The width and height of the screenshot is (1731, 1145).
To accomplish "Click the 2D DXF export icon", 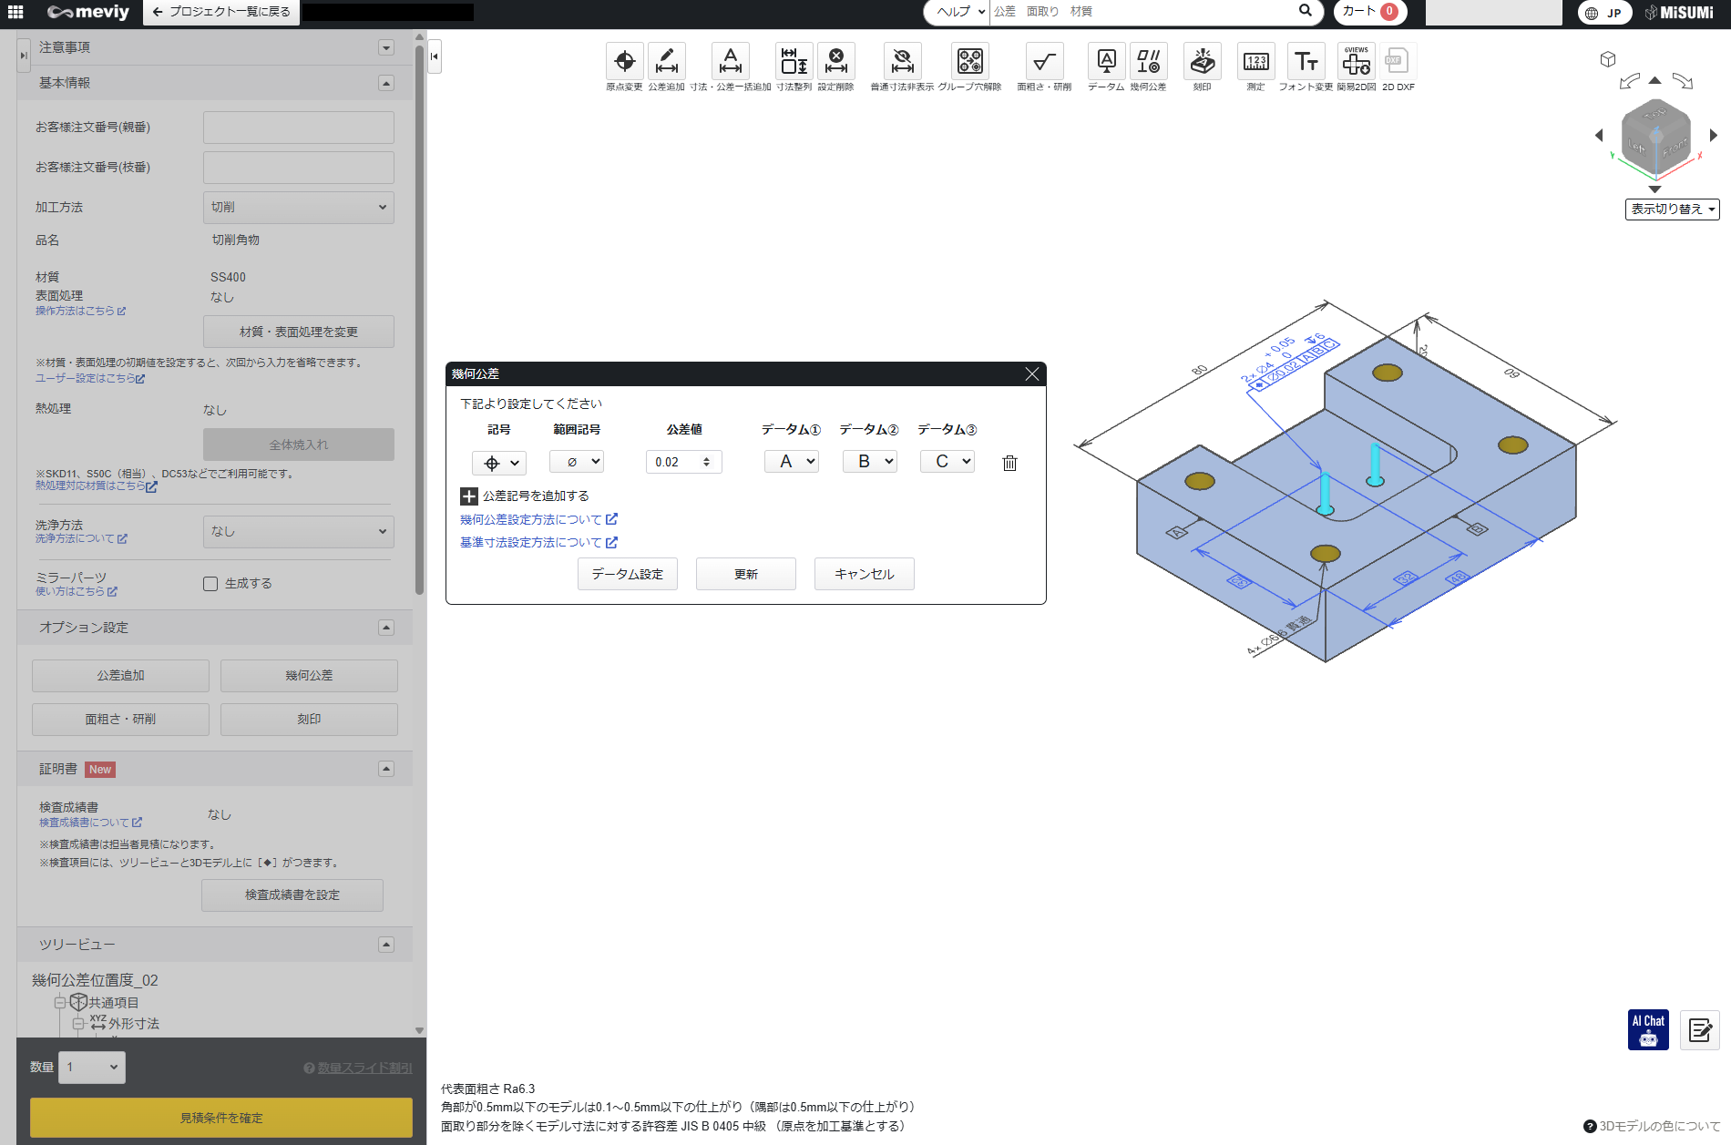I will point(1398,62).
